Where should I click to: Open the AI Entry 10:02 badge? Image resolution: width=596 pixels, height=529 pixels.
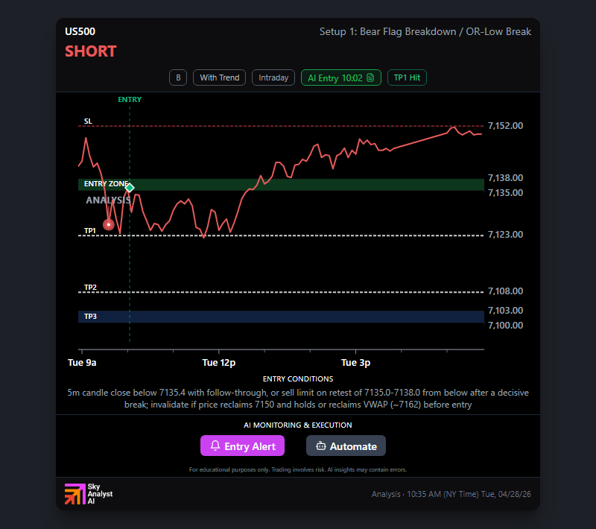(x=341, y=78)
